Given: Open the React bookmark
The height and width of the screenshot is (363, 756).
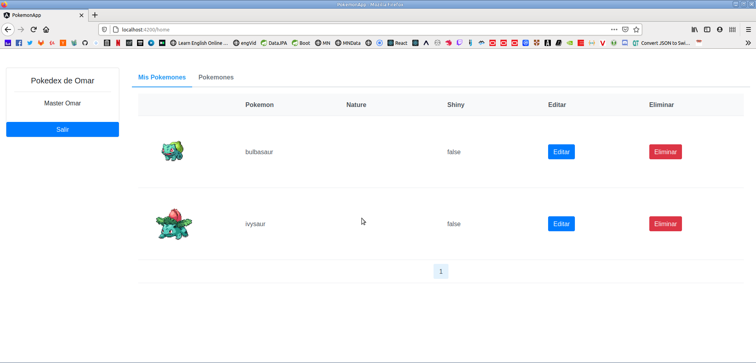Looking at the screenshot, I should 397,43.
